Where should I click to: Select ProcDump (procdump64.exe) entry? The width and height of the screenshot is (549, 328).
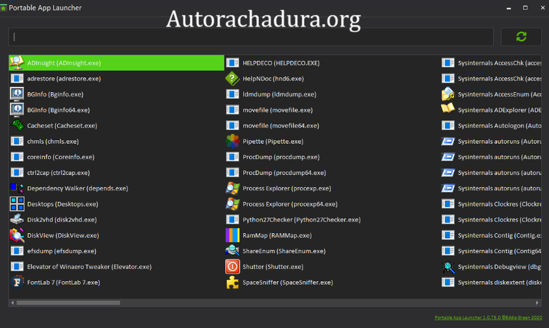(x=332, y=172)
